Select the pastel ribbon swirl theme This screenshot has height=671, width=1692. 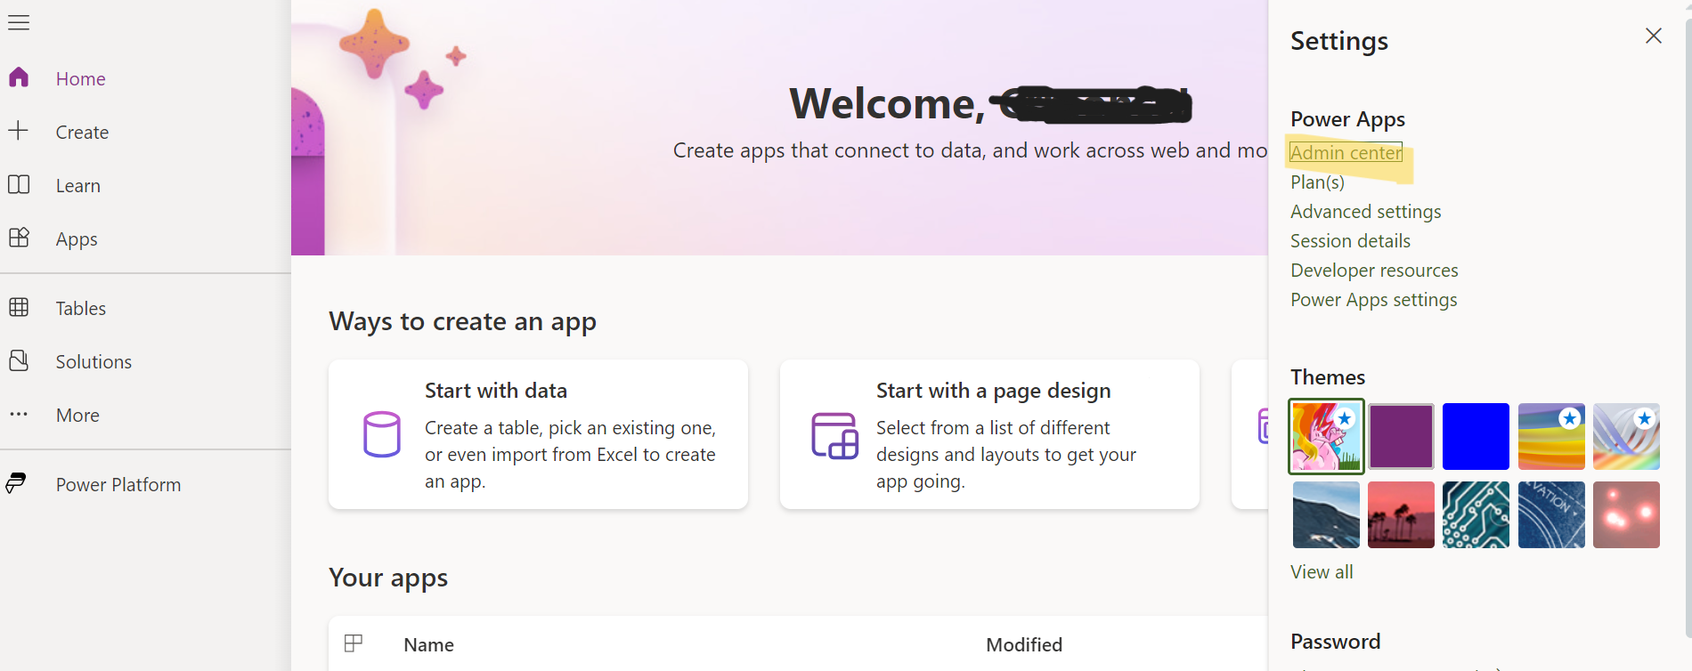pyautogui.click(x=1626, y=436)
